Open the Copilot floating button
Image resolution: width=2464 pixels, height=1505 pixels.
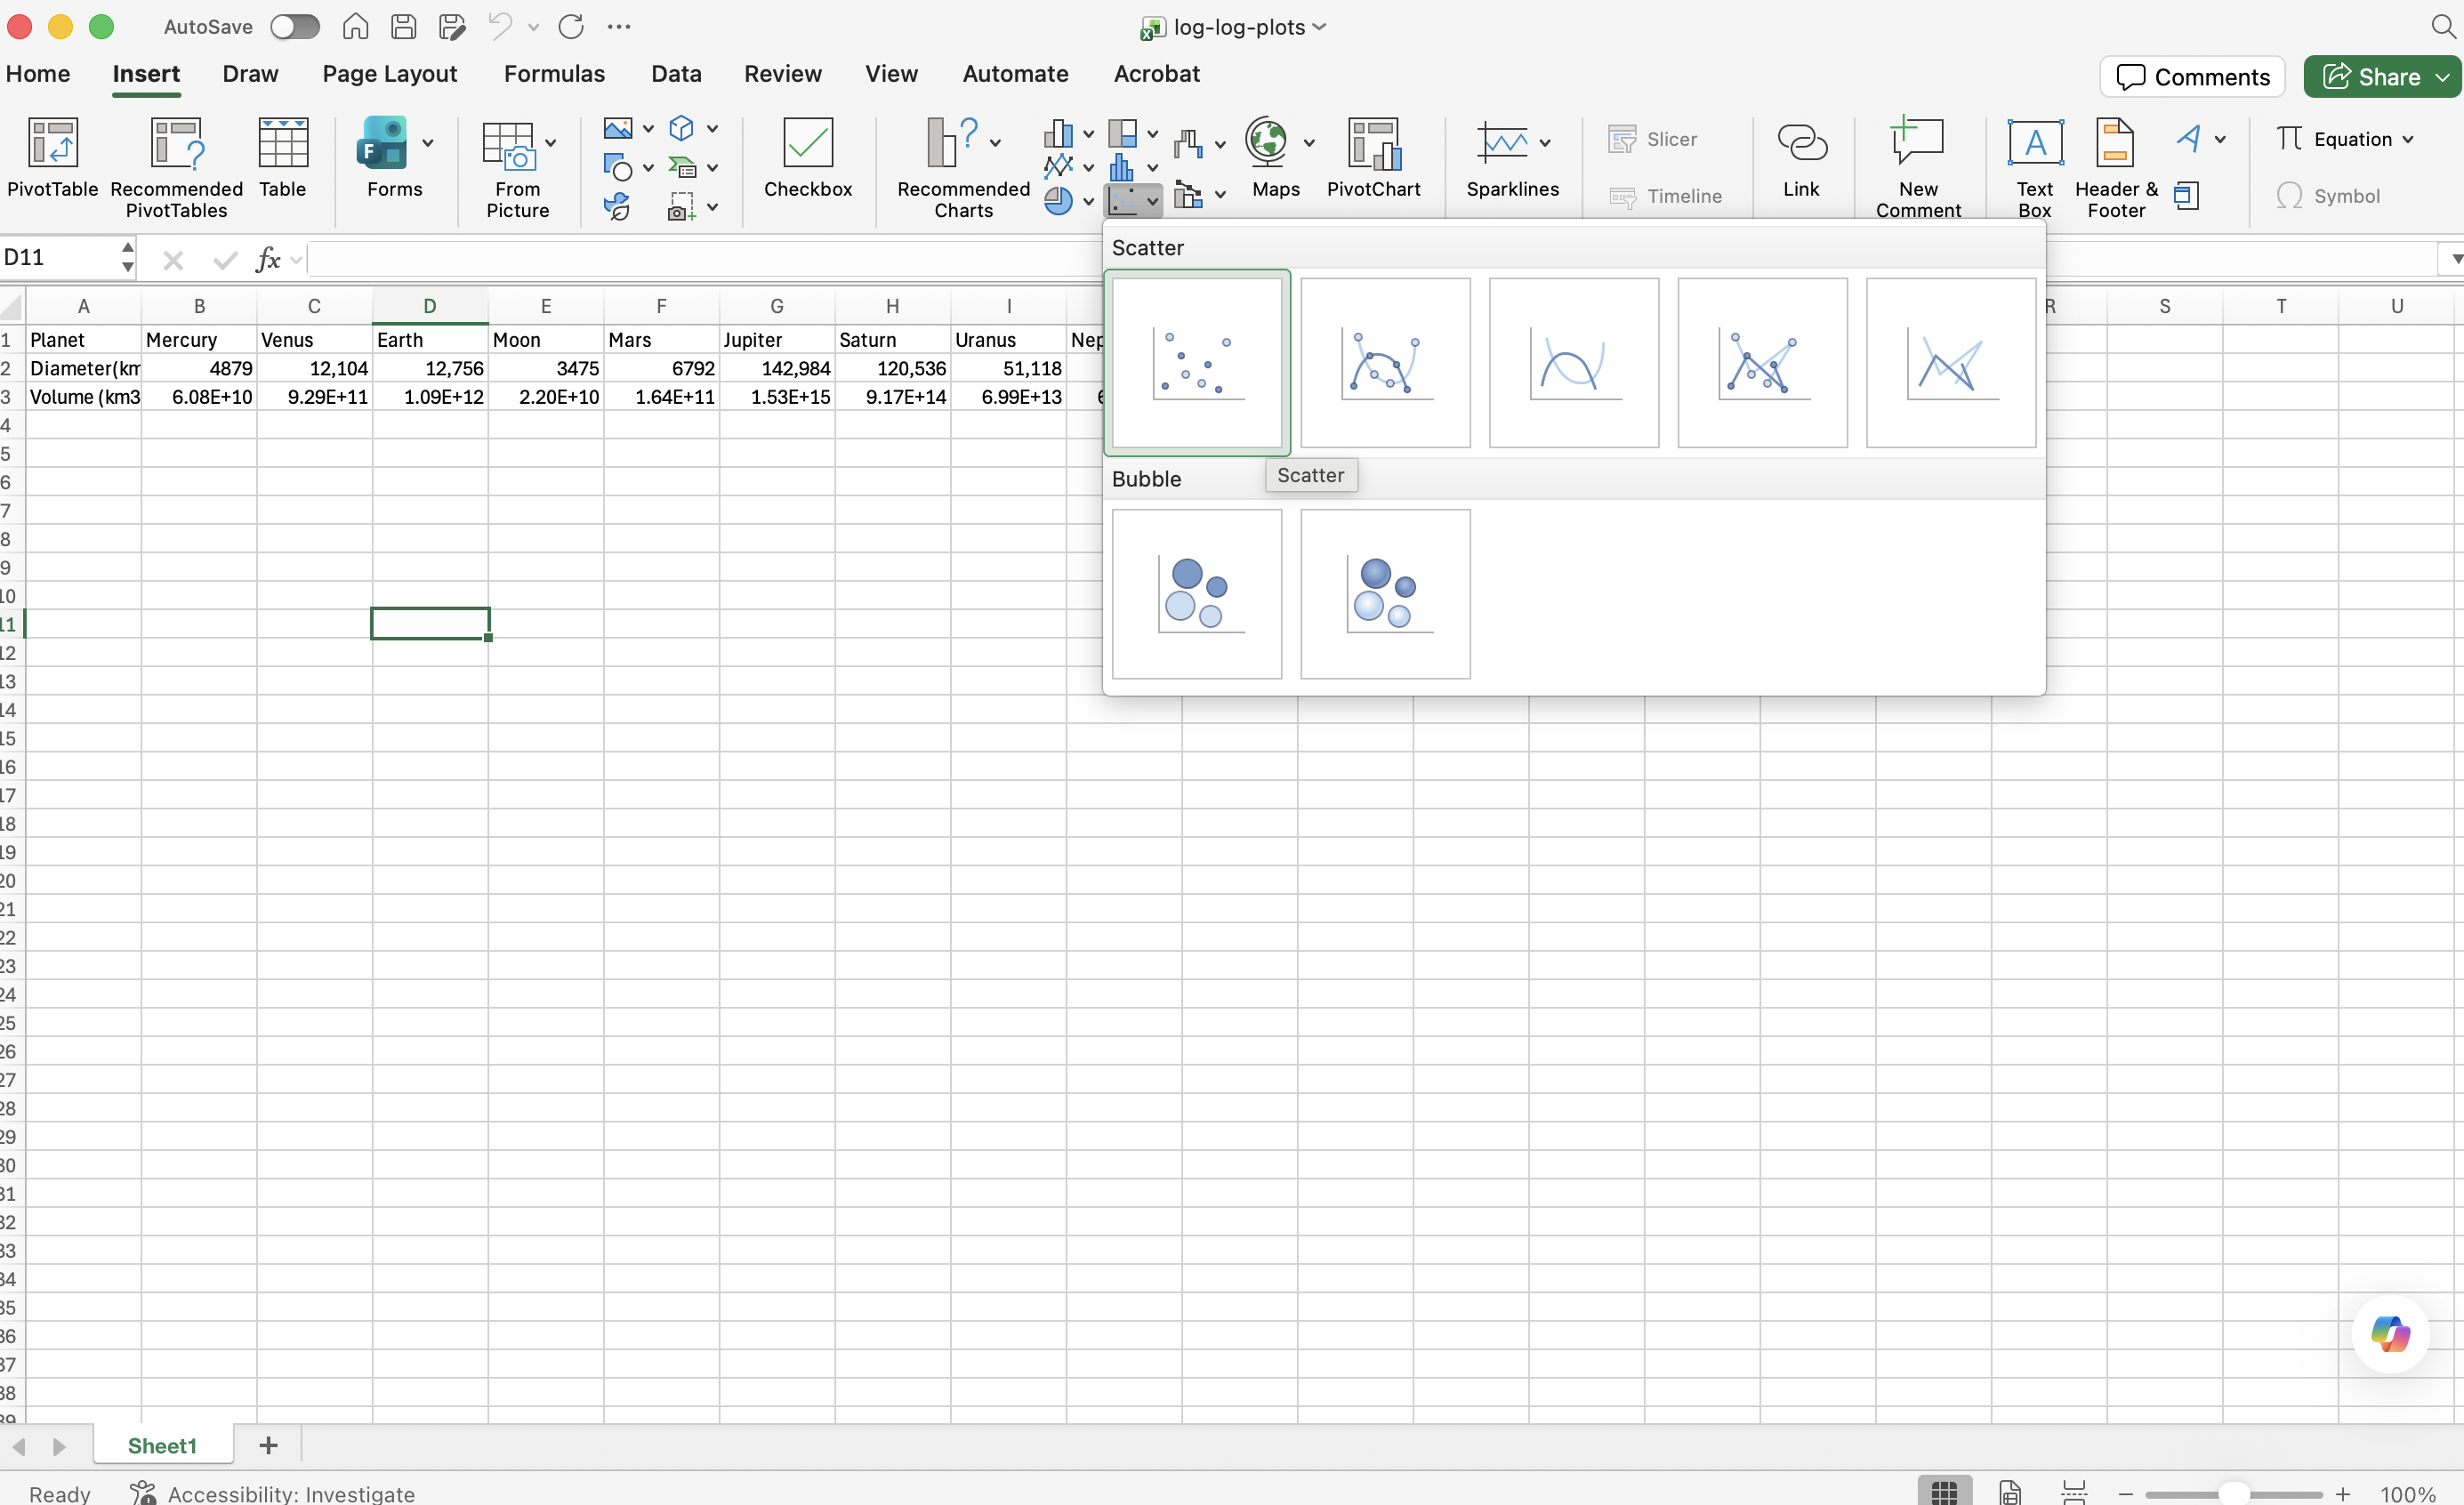tap(2390, 1333)
